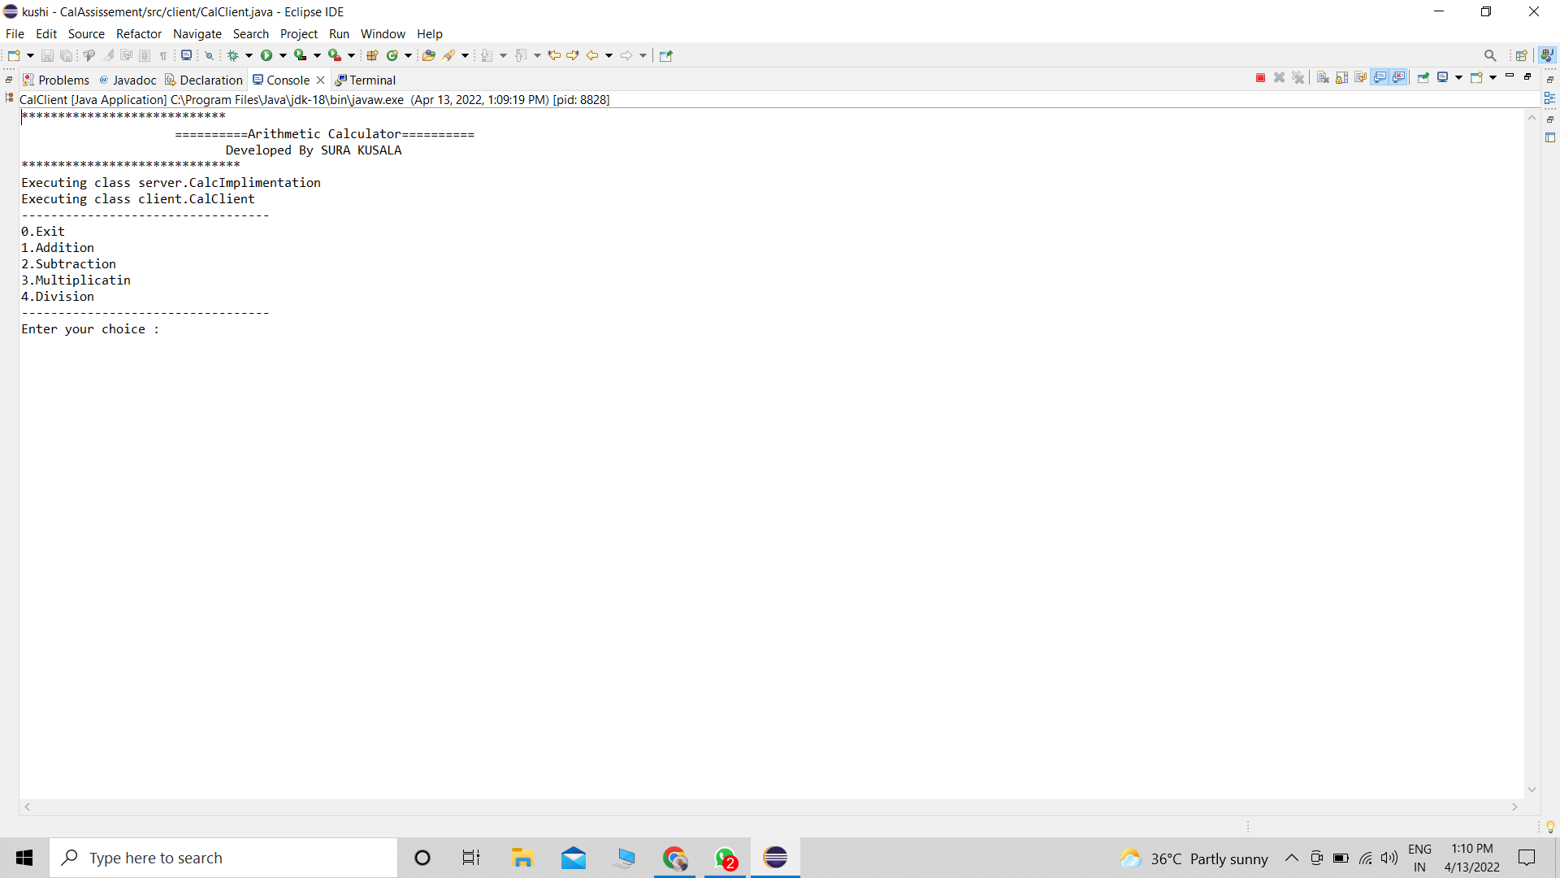Toggle Scroll Lock in the console toolbar
This screenshot has height=878, width=1560.
1341,78
